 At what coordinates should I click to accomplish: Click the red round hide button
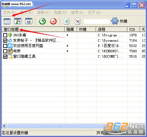[x=53, y=21]
